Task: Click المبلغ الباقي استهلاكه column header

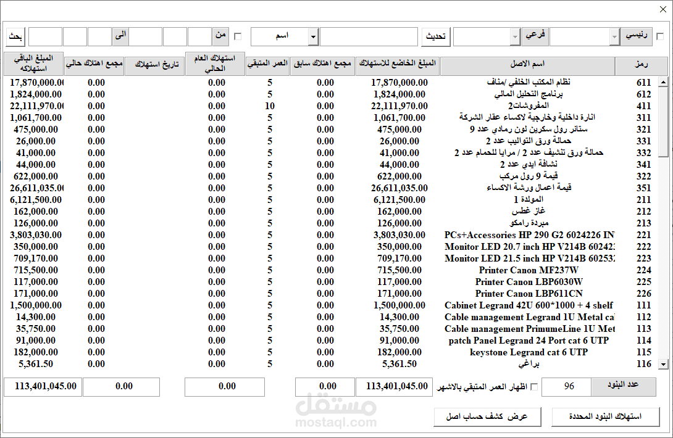Action: 34,64
